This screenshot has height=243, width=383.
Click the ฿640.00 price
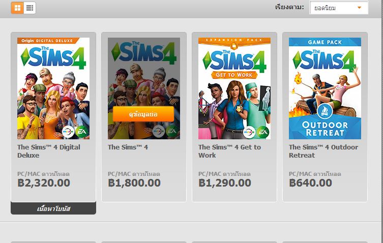[310, 183]
